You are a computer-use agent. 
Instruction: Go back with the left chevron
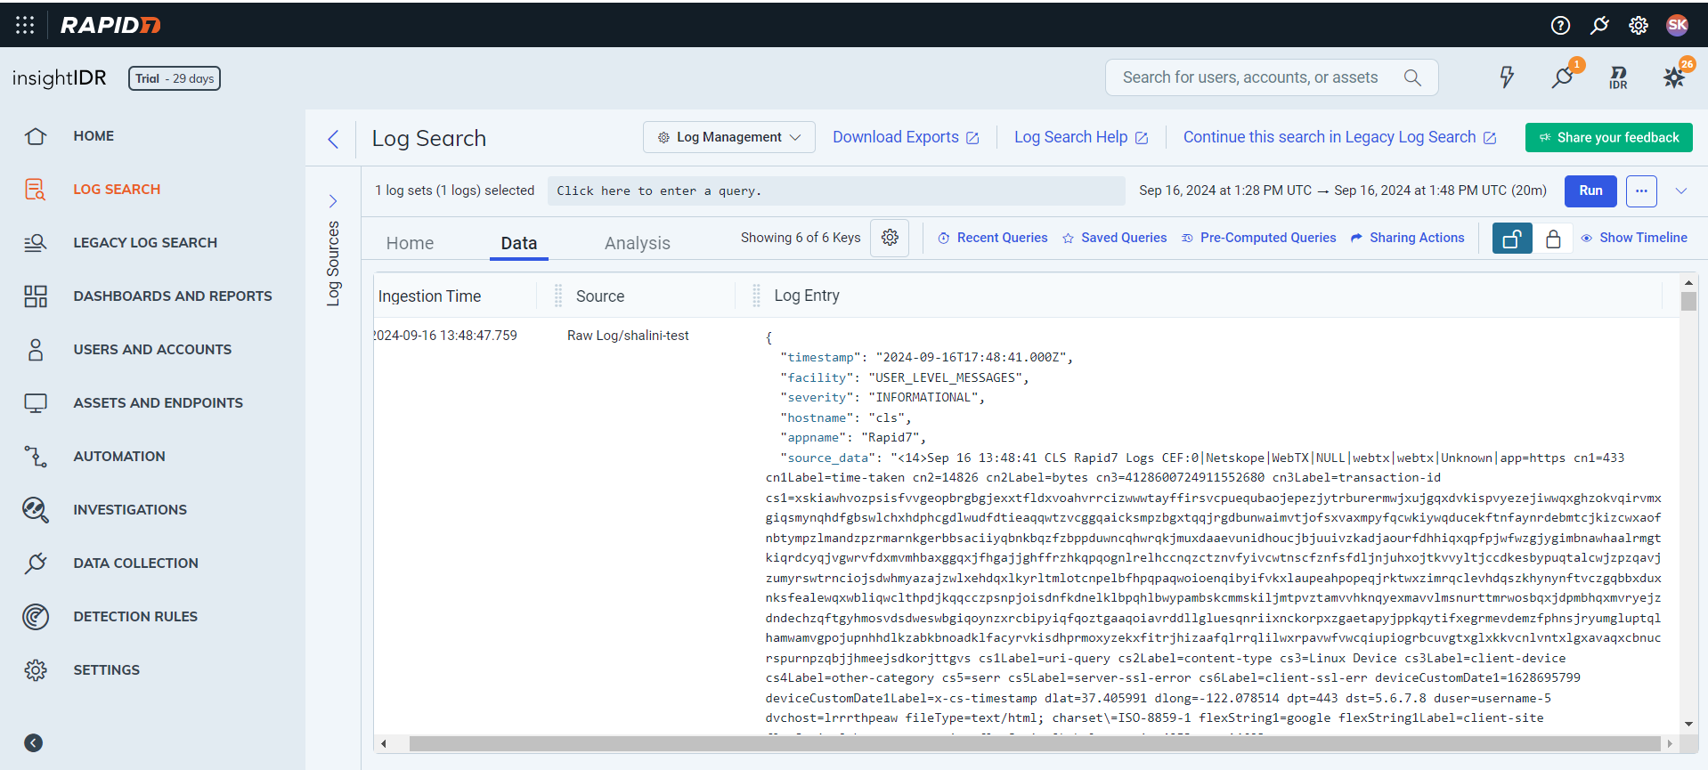(333, 139)
